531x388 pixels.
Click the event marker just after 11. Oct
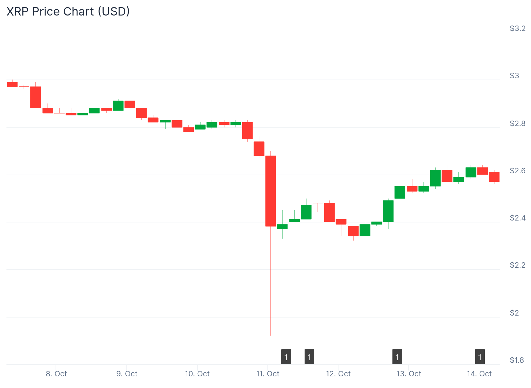pyautogui.click(x=286, y=357)
